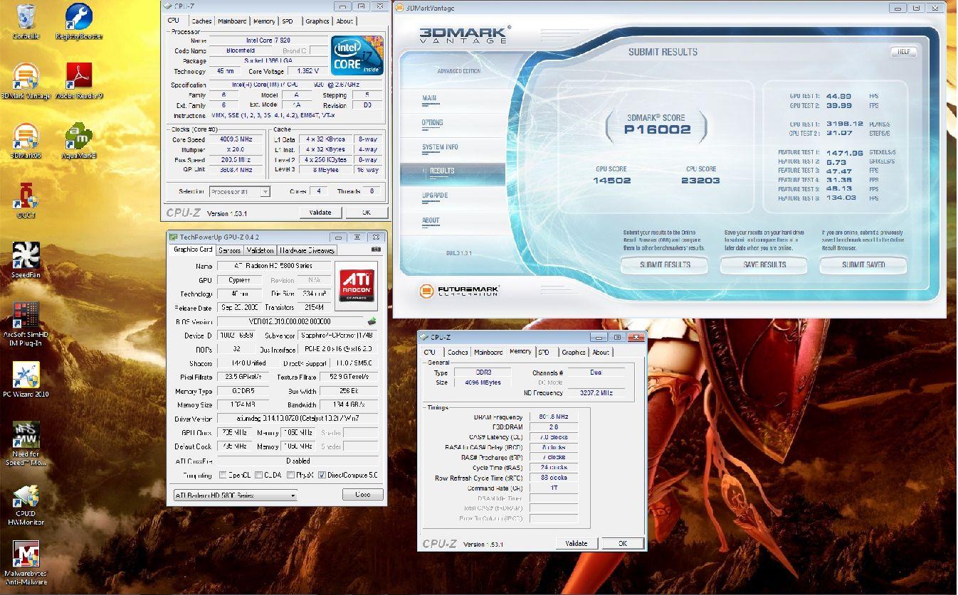
Task: Click the DRAM Frequency value field
Action: click(553, 417)
